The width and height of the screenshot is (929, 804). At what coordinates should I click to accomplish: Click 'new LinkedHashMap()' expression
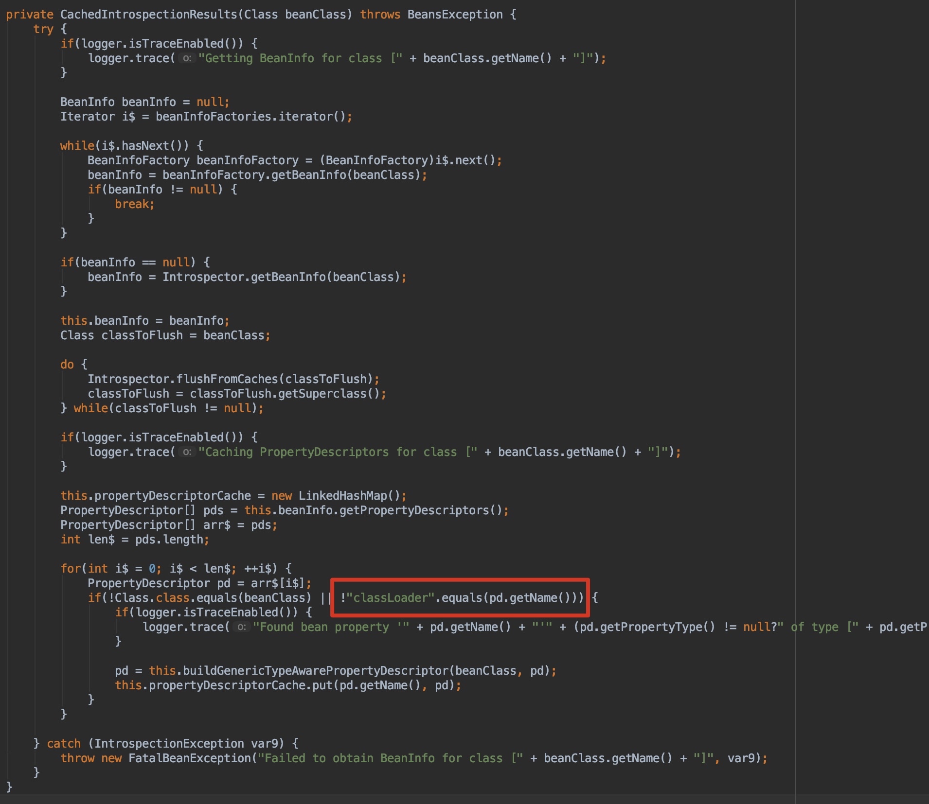(x=336, y=496)
